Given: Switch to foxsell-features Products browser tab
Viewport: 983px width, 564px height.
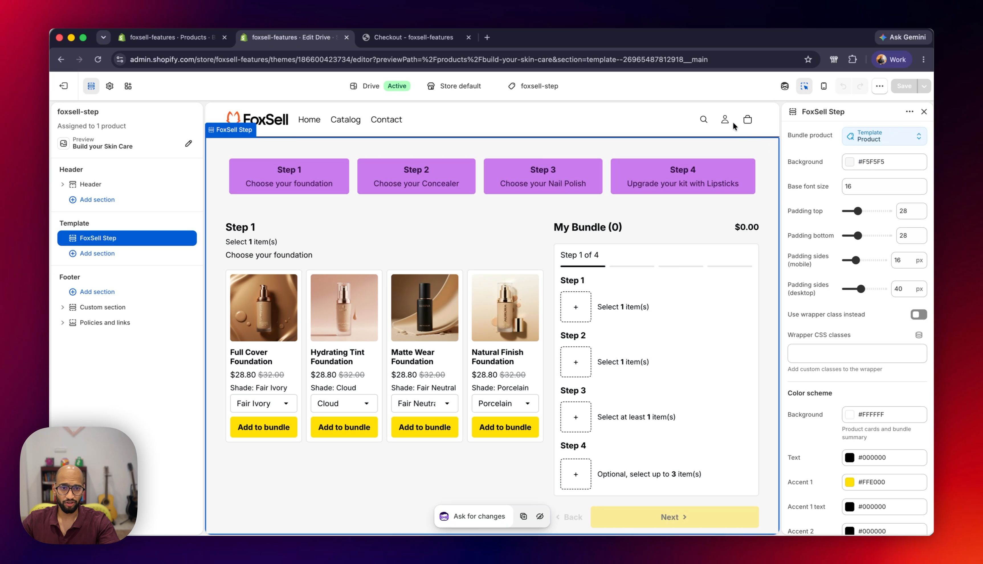Looking at the screenshot, I should click(173, 37).
